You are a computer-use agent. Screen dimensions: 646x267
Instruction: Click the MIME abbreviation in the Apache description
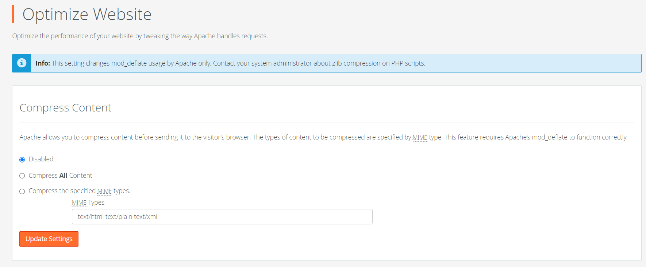click(420, 137)
